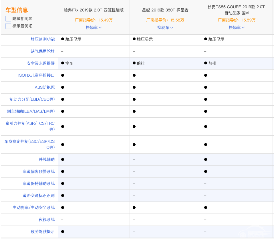Click 哈弗F7x dot in 车道保持辅助系统 row
The height and width of the screenshot is (239, 274).
click(x=63, y=183)
